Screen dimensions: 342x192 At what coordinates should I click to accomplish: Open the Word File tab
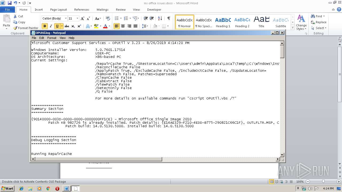click(x=7, y=10)
